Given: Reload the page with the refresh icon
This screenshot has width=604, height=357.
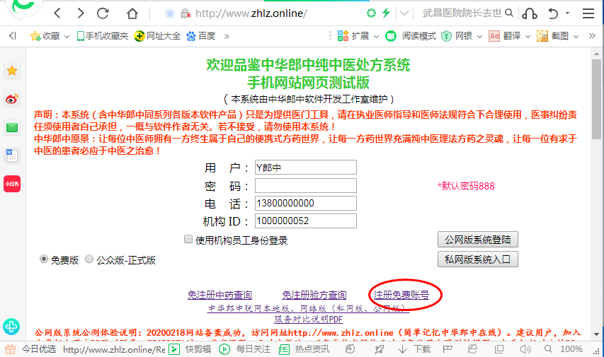Looking at the screenshot, I should click(103, 13).
